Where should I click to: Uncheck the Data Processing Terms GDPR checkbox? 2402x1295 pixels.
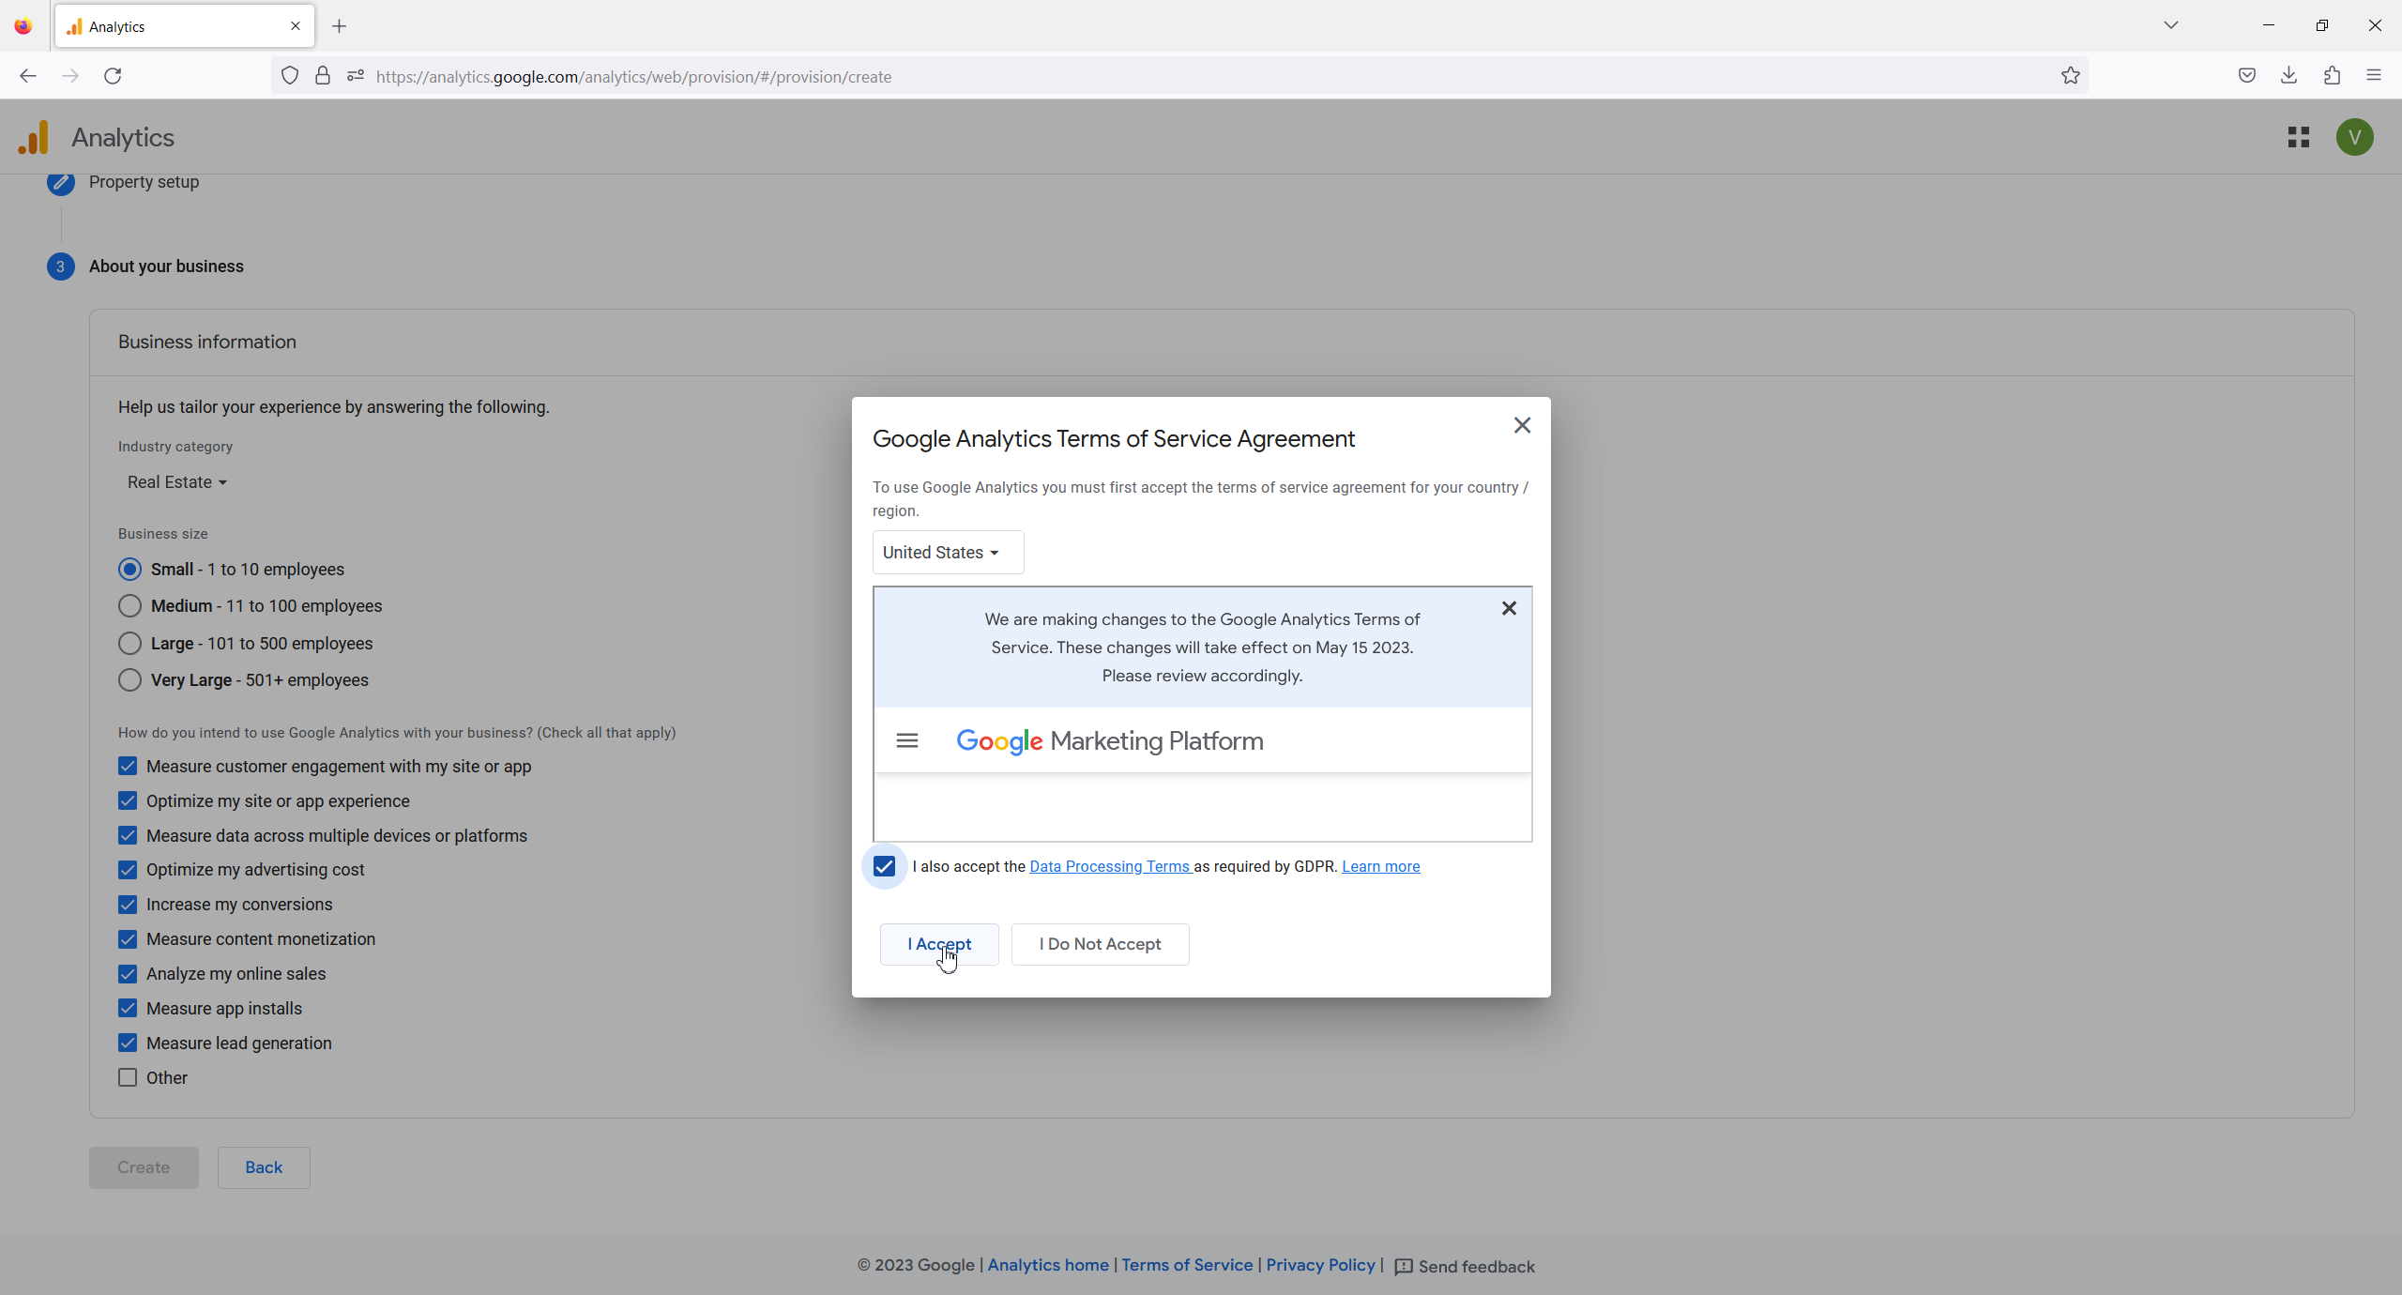click(884, 866)
